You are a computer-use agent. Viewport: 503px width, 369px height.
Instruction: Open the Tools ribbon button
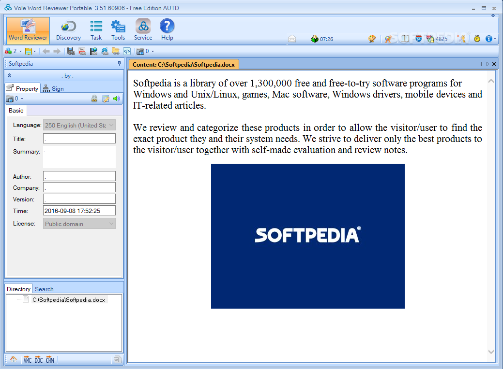(118, 30)
